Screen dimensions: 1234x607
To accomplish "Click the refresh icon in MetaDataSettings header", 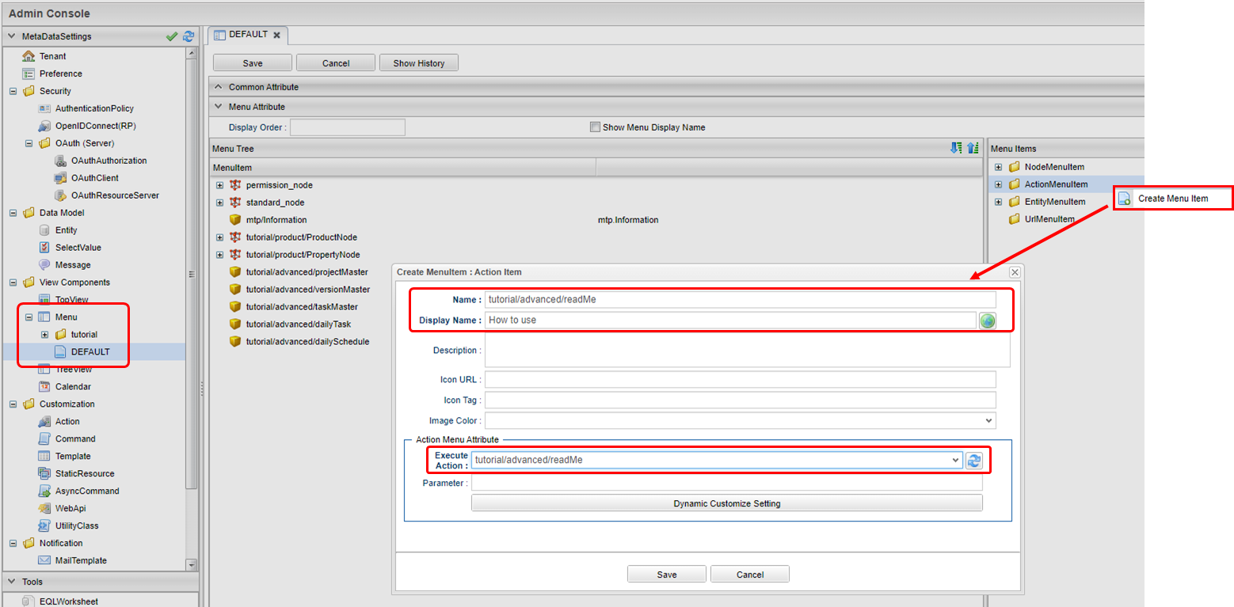I will pyautogui.click(x=189, y=36).
